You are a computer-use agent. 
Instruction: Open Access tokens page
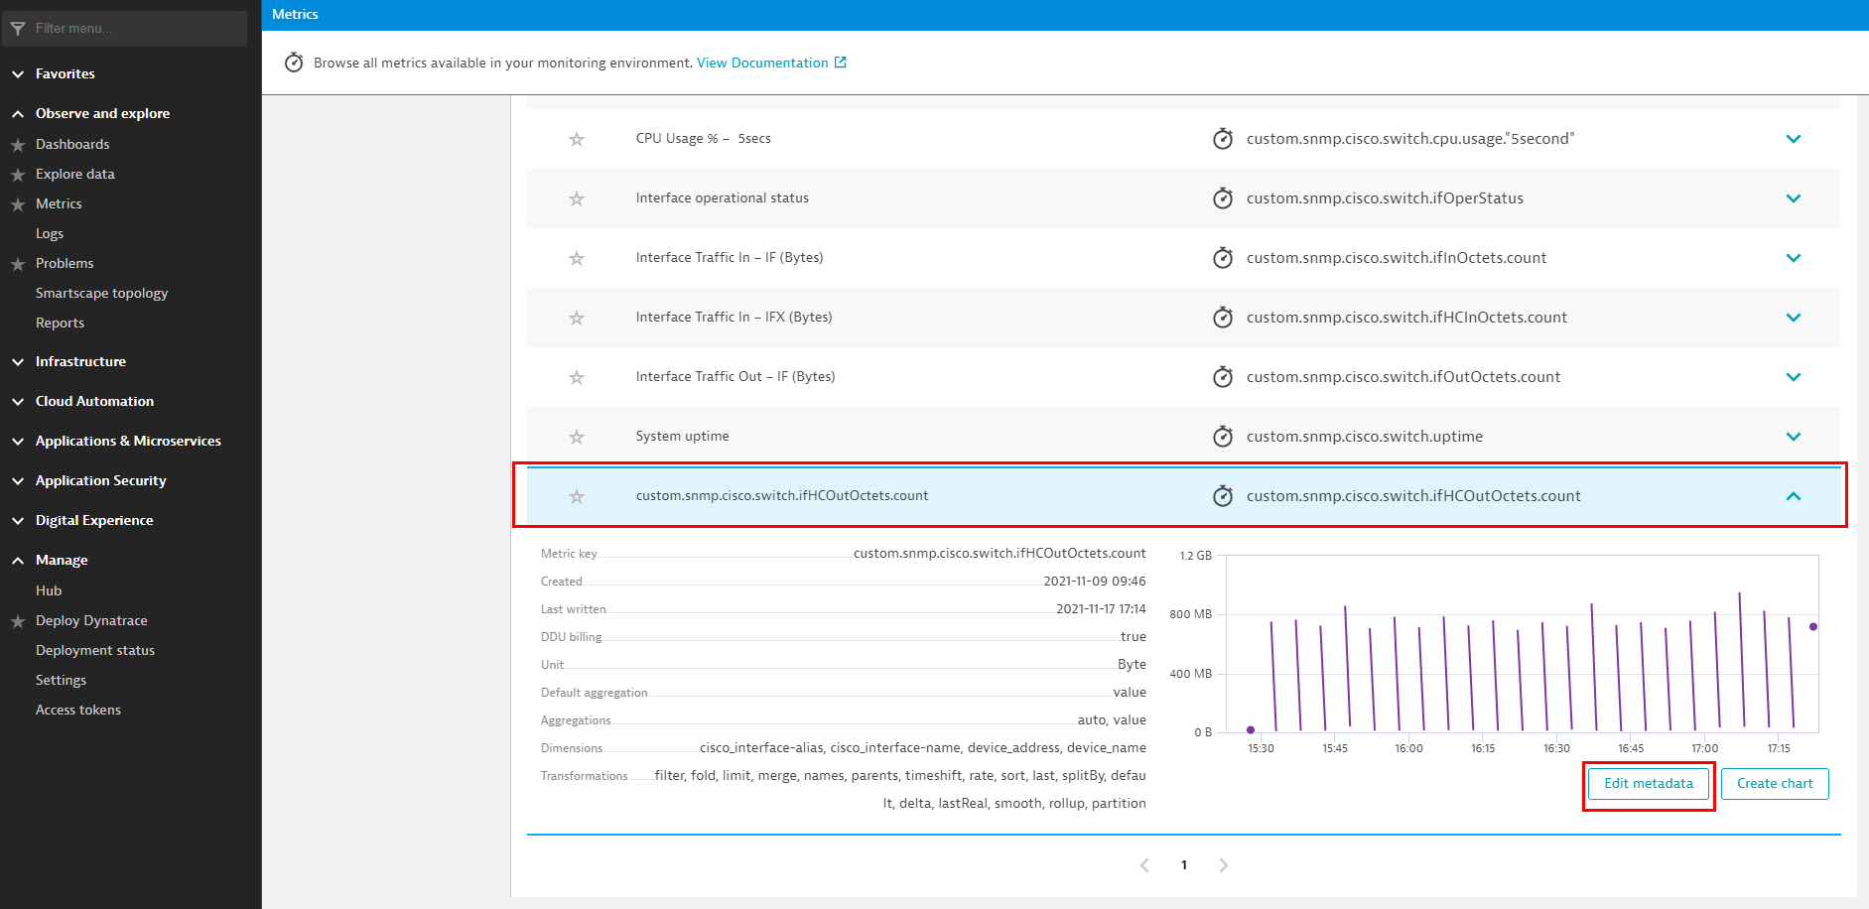tap(78, 710)
